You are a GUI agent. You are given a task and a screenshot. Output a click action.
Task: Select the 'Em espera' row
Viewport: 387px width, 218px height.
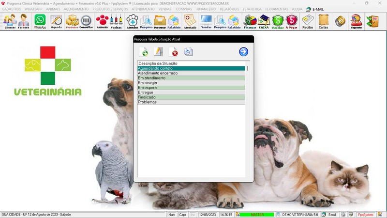pos(191,88)
